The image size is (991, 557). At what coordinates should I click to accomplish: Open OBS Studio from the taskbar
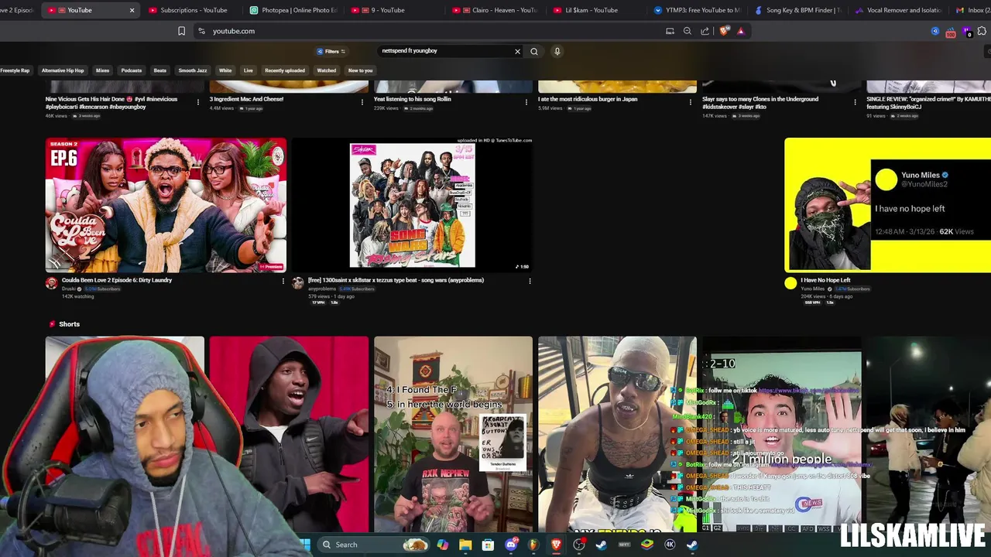tap(579, 545)
